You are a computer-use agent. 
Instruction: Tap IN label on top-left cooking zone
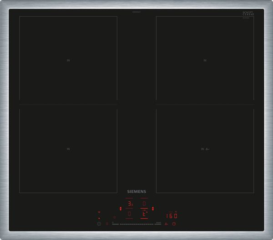pyautogui.click(x=68, y=60)
